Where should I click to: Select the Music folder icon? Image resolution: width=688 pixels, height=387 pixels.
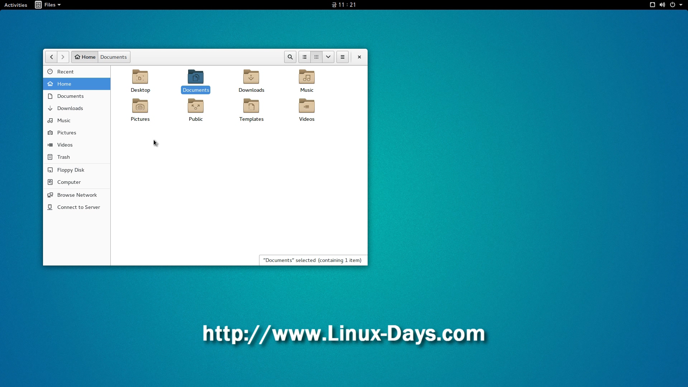tap(307, 77)
